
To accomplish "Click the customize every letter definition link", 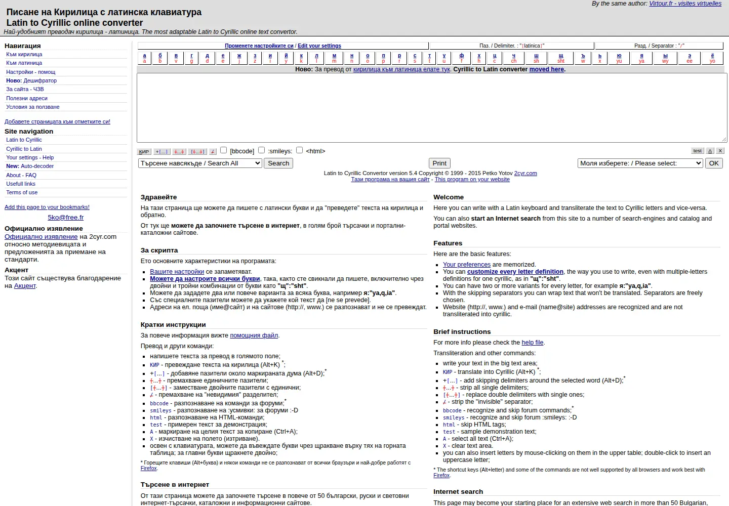I will coord(515,272).
